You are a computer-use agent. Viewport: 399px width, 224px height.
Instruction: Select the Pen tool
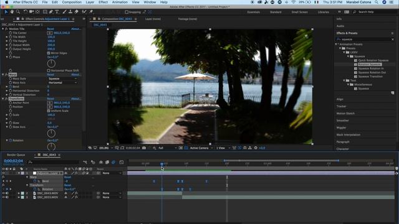pos(51,12)
